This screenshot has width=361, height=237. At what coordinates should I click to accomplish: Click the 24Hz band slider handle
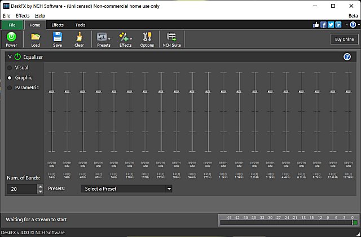tap(51, 91)
